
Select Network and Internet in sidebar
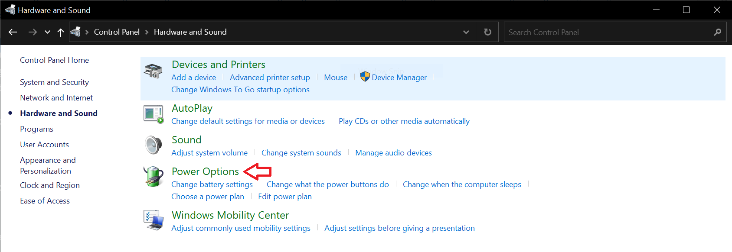56,98
